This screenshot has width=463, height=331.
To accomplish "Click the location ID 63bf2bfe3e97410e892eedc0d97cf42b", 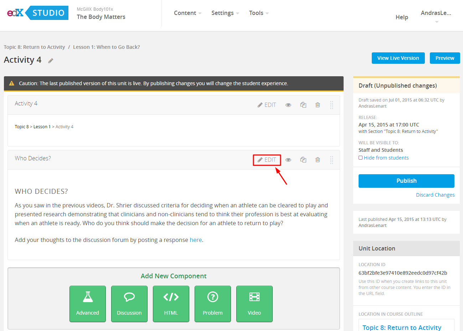I will [403, 273].
